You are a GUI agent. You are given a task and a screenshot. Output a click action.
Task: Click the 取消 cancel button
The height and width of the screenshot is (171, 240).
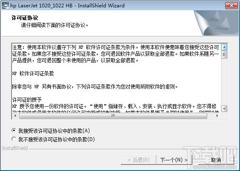click(216, 160)
